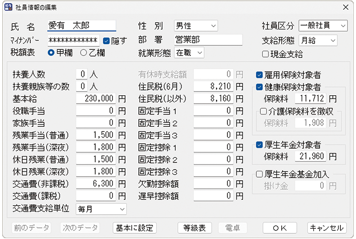Enable the 現金支給 checkbox
Image resolution: width=356 pixels, height=239 pixels.
tap(265, 54)
